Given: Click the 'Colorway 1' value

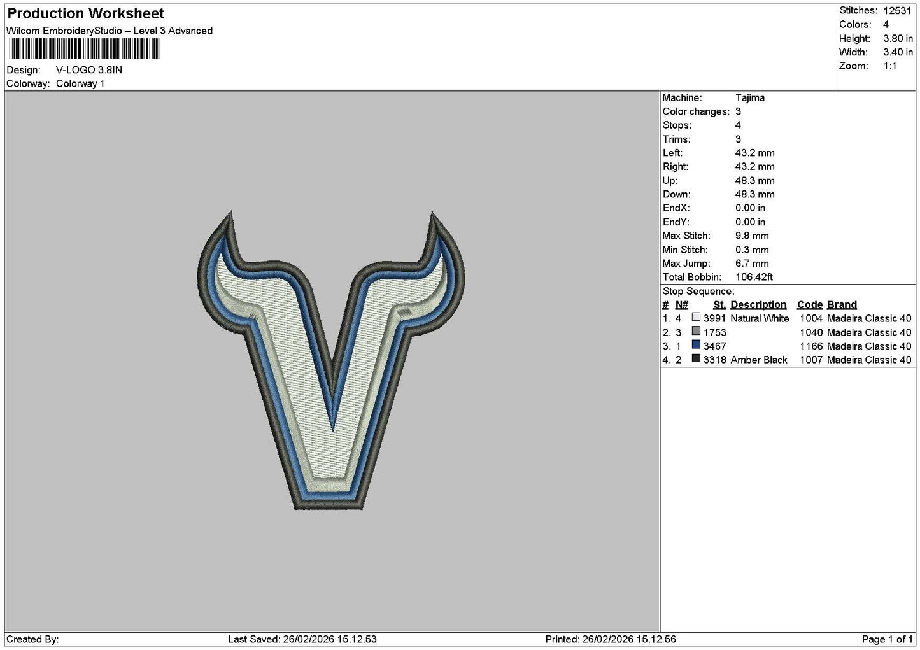Looking at the screenshot, I should pos(80,84).
